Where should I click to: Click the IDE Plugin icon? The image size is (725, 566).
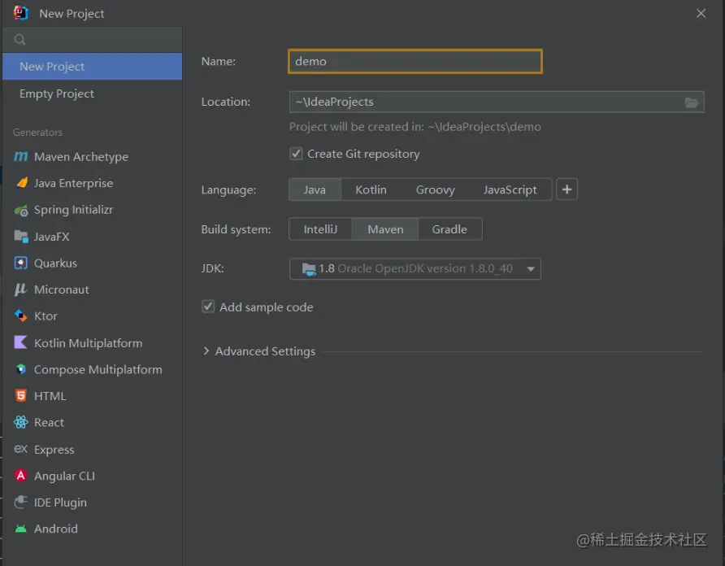21,502
